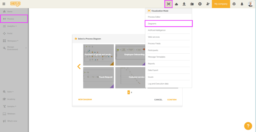This screenshot has height=132, width=256.
Task: Click the globe language icon
Action: 234,4
